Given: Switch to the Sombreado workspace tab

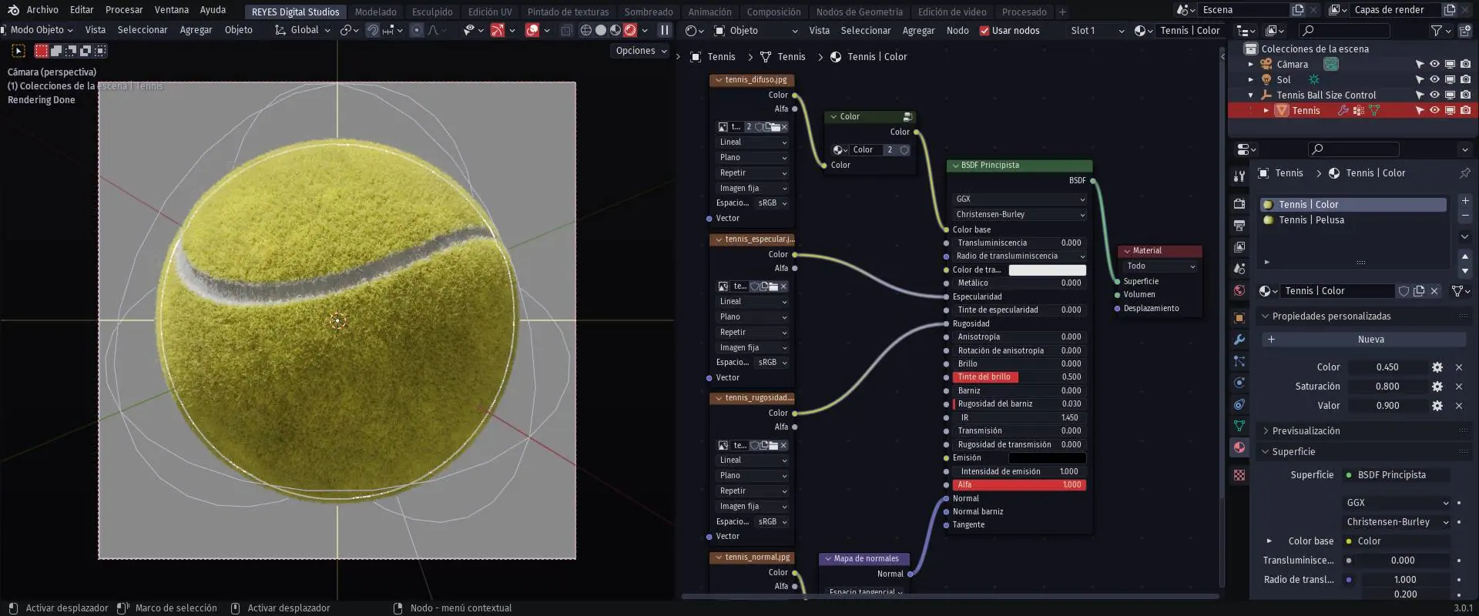Looking at the screenshot, I should [x=648, y=12].
